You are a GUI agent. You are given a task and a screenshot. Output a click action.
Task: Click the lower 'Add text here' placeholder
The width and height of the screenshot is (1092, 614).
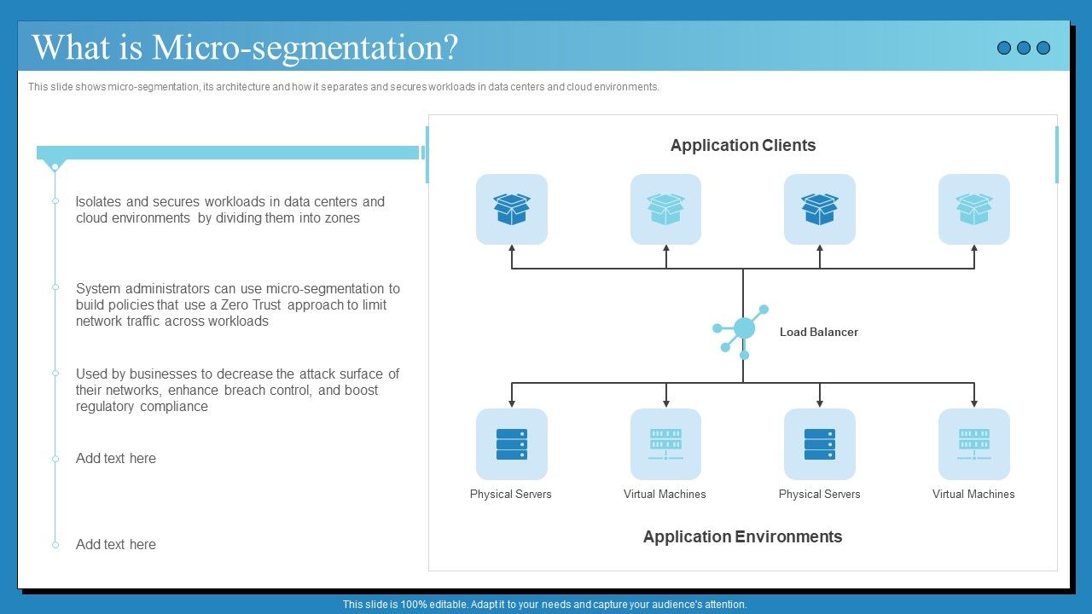click(116, 544)
